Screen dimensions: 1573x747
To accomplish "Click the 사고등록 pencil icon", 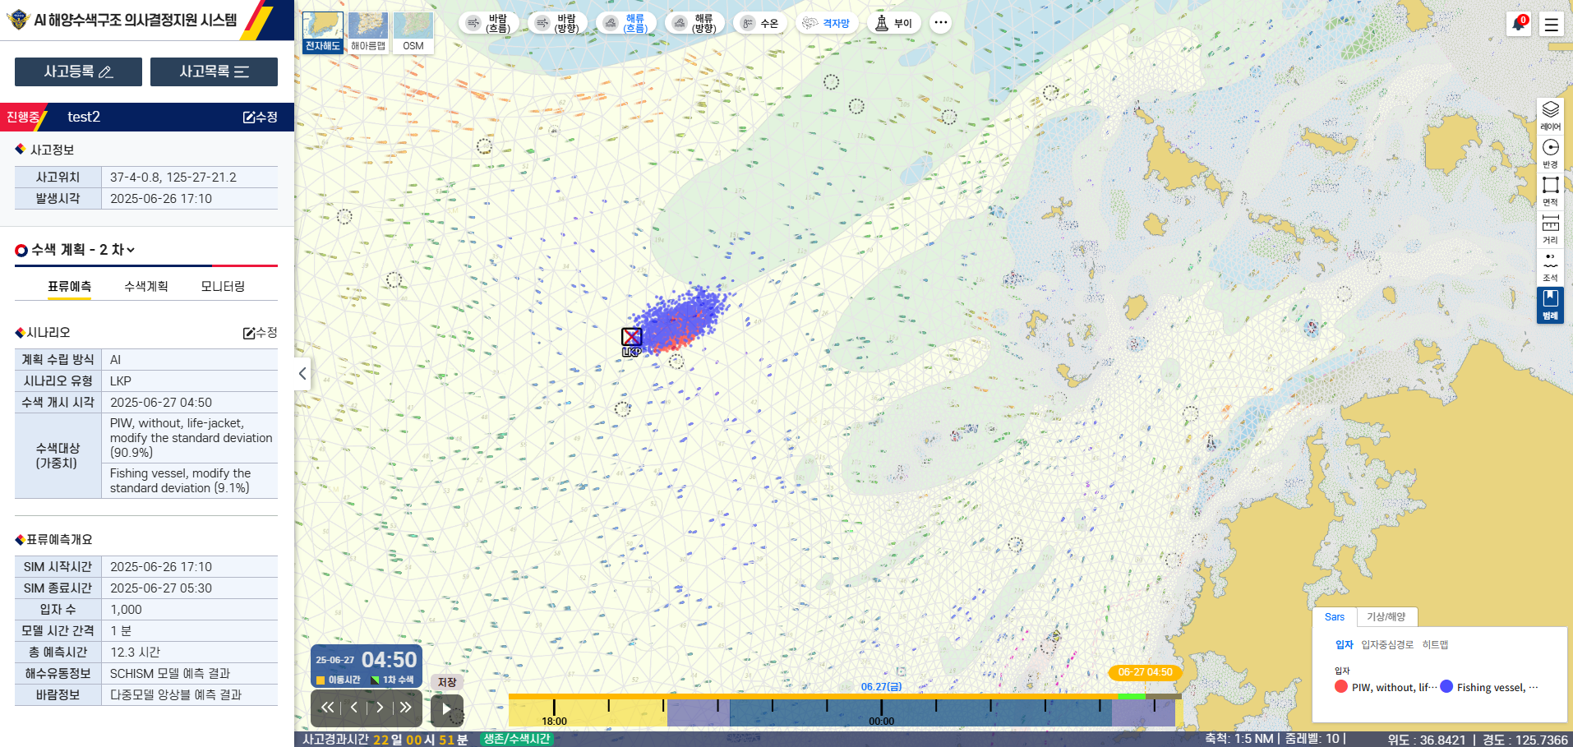I will click(x=106, y=72).
